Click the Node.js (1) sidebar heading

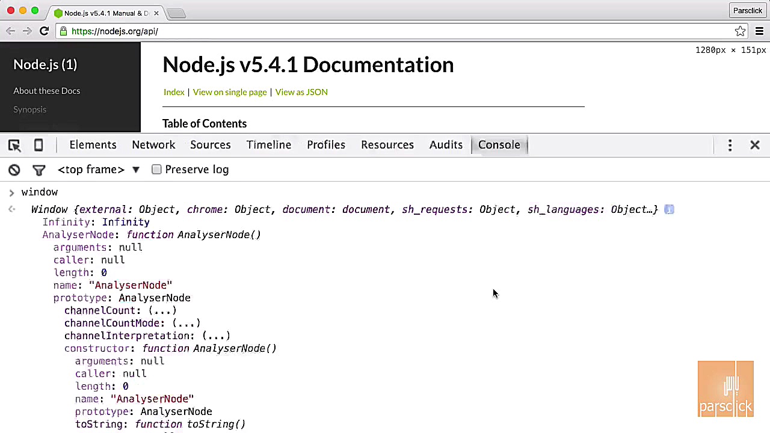pos(45,64)
